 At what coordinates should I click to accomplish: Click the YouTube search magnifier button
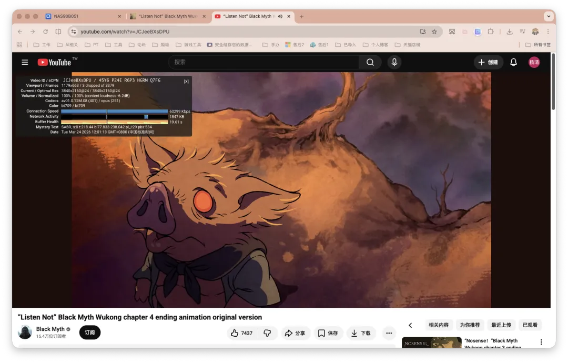click(x=370, y=62)
